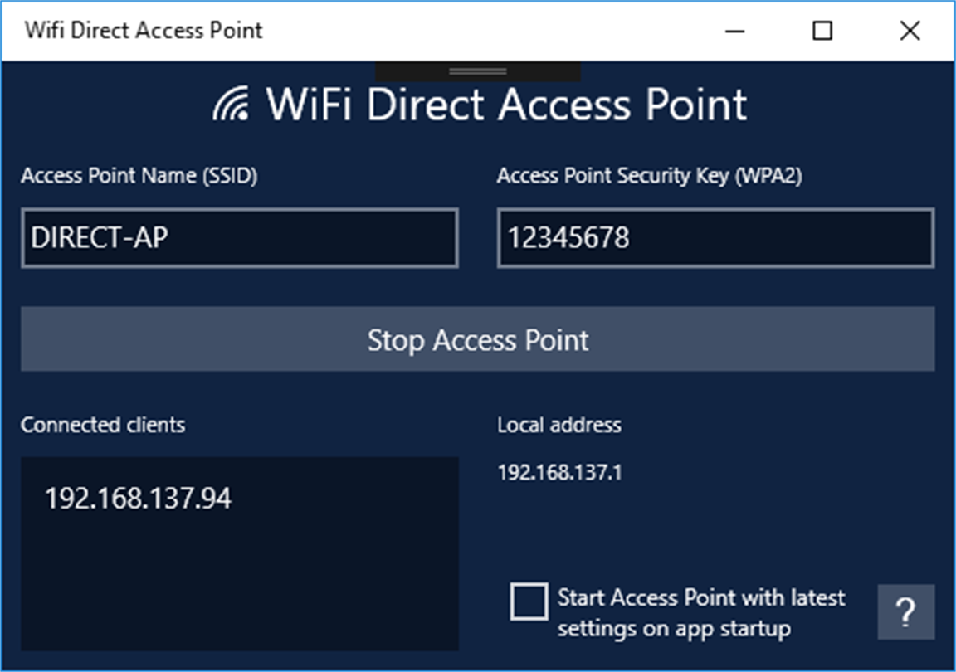The image size is (956, 672).
Task: Click the drag handle at top center
Action: 478,71
